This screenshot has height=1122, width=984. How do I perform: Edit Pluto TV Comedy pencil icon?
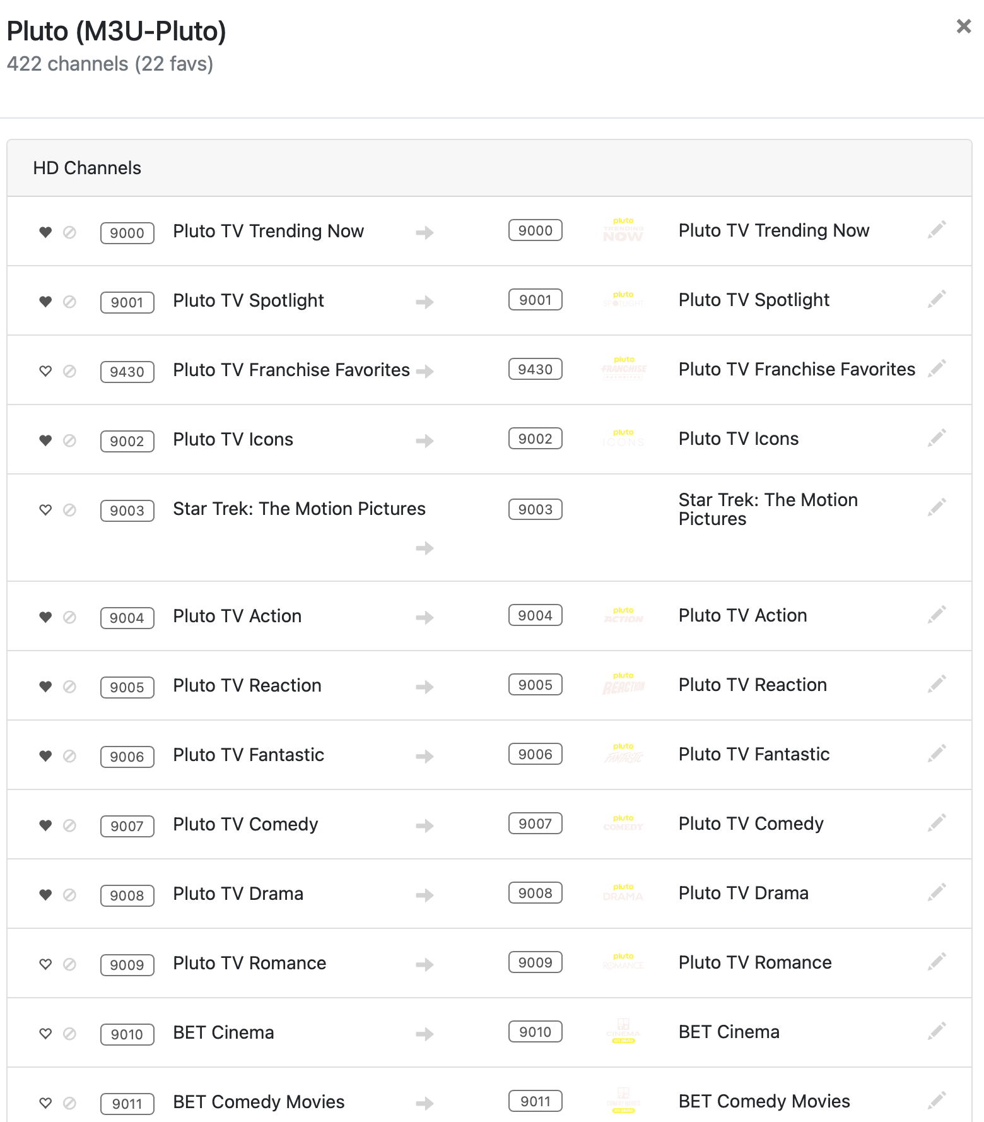[x=937, y=823]
